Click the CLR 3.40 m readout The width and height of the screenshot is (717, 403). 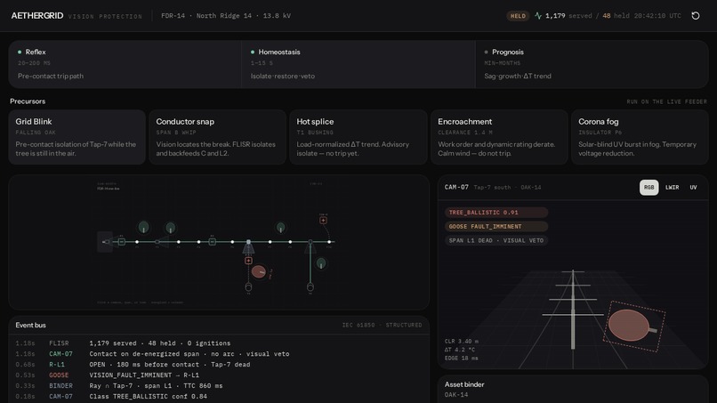point(462,342)
